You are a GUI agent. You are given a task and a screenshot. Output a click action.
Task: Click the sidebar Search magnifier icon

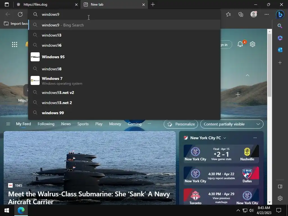[280, 26]
